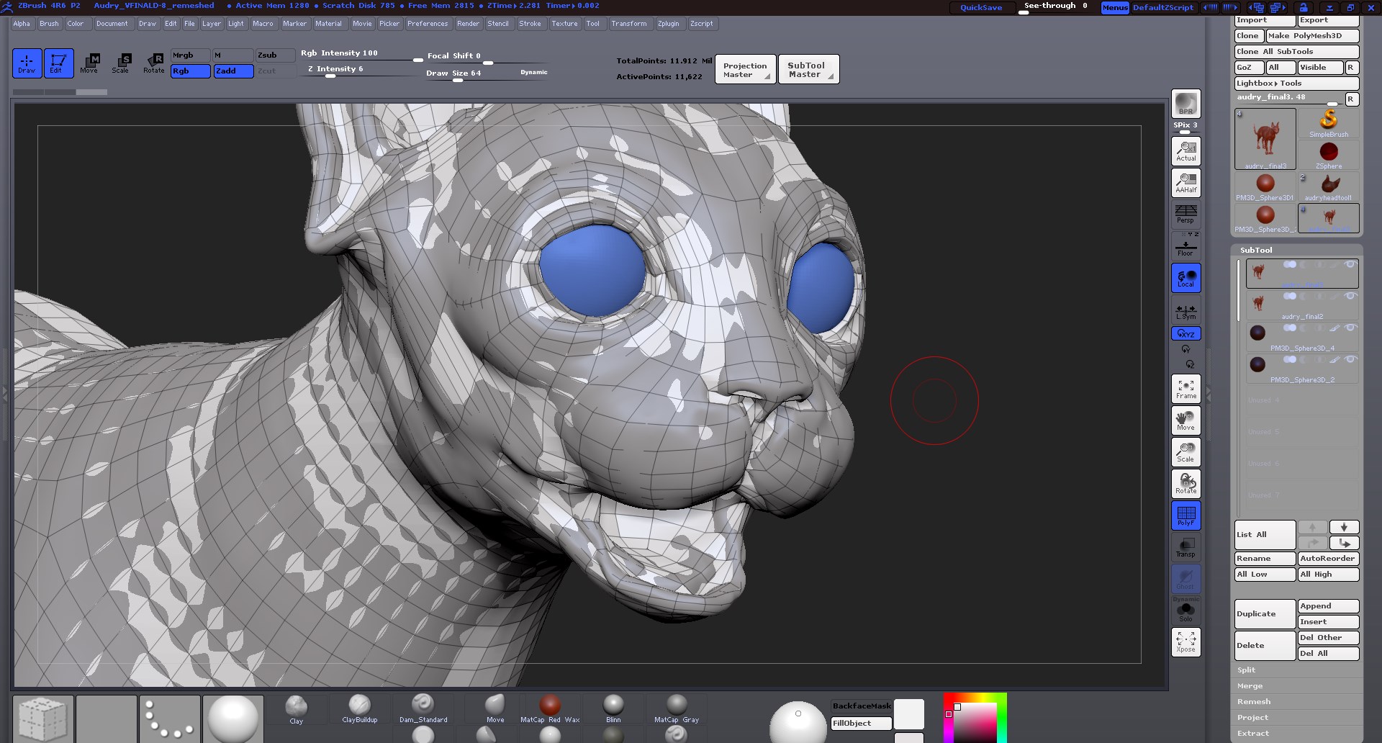1382x743 pixels.
Task: Collapse the SubTool panel header
Action: [1256, 250]
